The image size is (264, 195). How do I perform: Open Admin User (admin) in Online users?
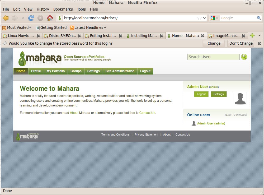211,124
